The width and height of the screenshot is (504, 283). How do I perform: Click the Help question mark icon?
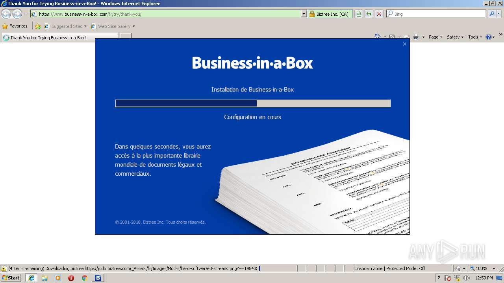pyautogui.click(x=489, y=37)
